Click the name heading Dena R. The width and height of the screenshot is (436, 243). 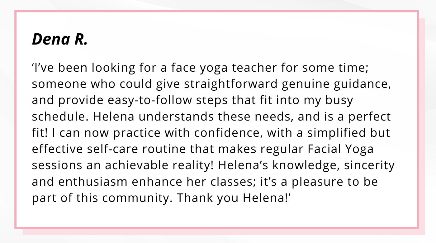click(60, 39)
